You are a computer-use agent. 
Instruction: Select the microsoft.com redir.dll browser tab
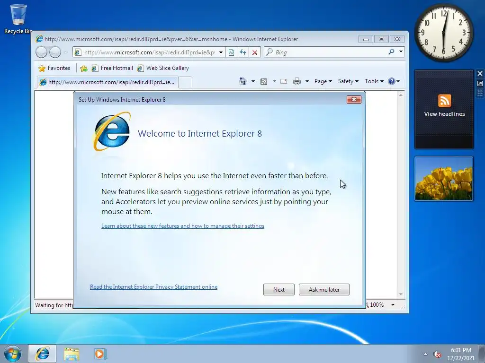tap(108, 82)
